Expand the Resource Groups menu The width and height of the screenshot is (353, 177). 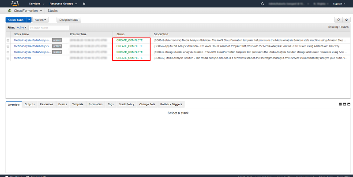click(x=63, y=4)
